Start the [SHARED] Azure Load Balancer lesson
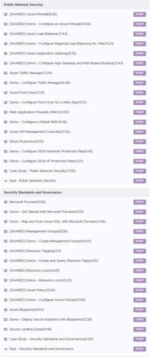The height and width of the screenshot is (357, 150). click(139, 34)
